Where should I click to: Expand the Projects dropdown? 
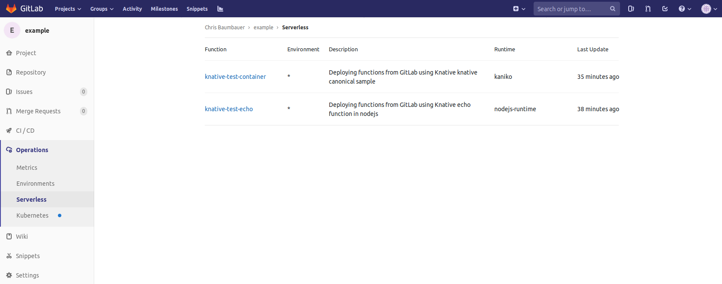click(68, 9)
